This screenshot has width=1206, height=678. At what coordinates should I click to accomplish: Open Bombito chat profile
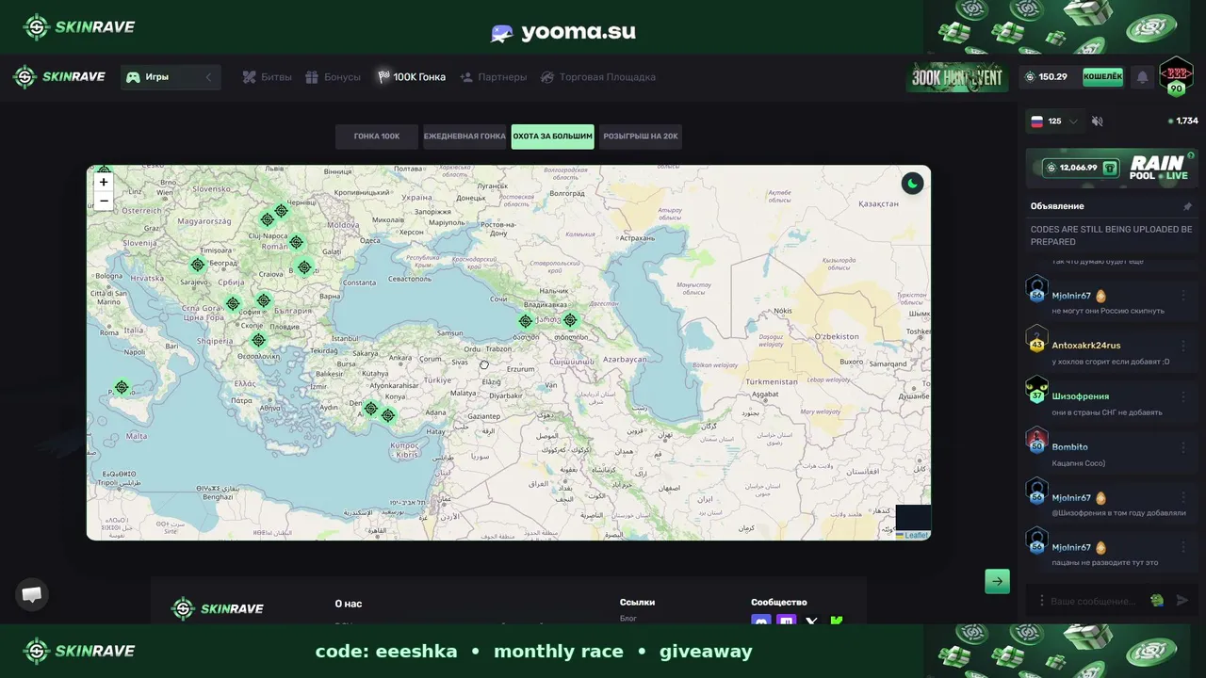(x=1069, y=447)
